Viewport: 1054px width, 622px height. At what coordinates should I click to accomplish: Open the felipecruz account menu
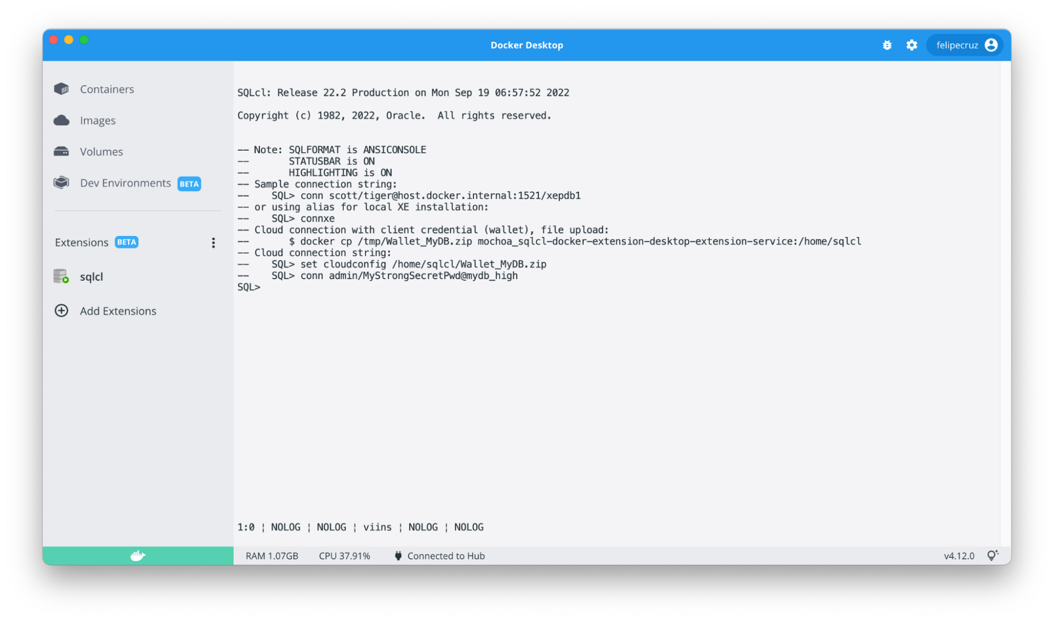coord(957,45)
